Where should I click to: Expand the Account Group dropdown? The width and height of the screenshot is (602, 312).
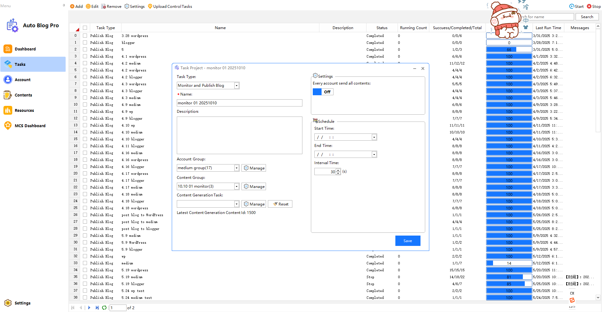236,168
